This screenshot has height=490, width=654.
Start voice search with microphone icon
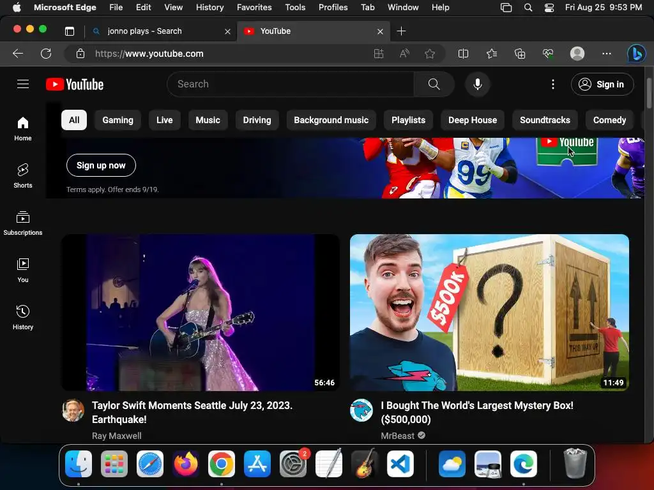click(478, 84)
